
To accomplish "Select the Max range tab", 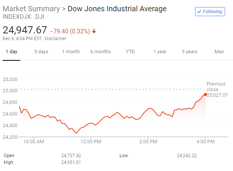I will tap(219, 52).
